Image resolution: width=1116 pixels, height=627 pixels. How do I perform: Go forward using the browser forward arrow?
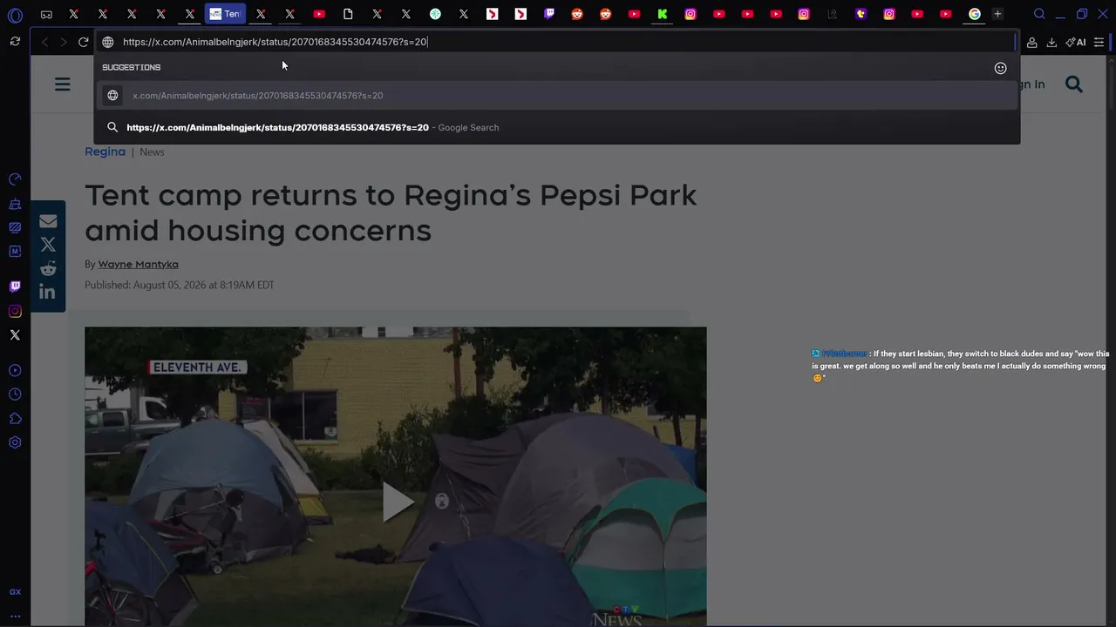[63, 42]
